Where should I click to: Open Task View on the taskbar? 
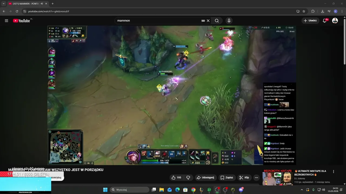click(x=154, y=190)
